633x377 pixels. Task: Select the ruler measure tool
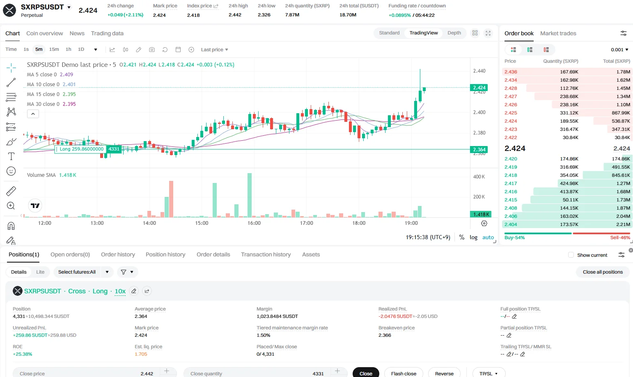pos(11,191)
